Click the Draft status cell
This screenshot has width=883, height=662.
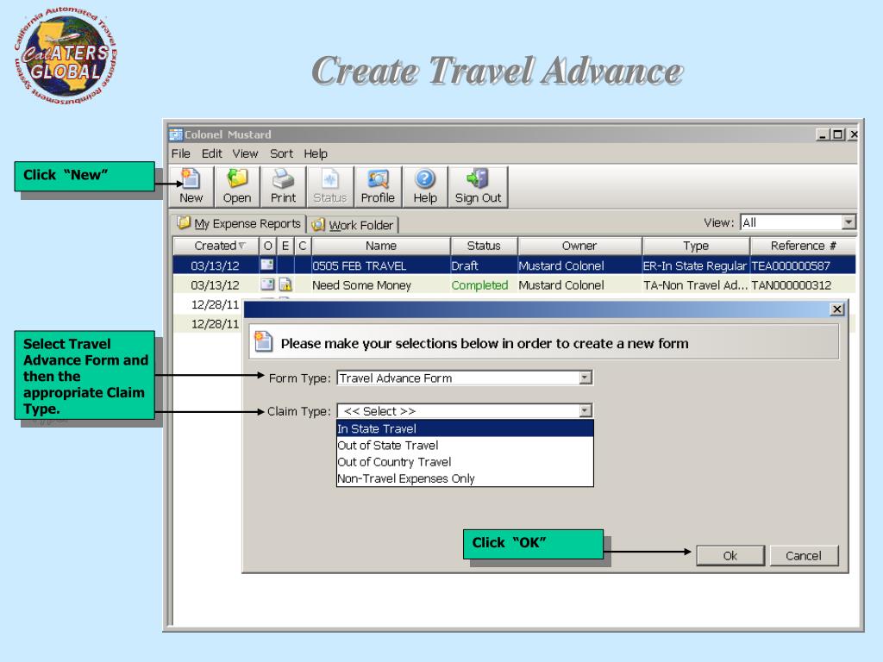point(465,265)
